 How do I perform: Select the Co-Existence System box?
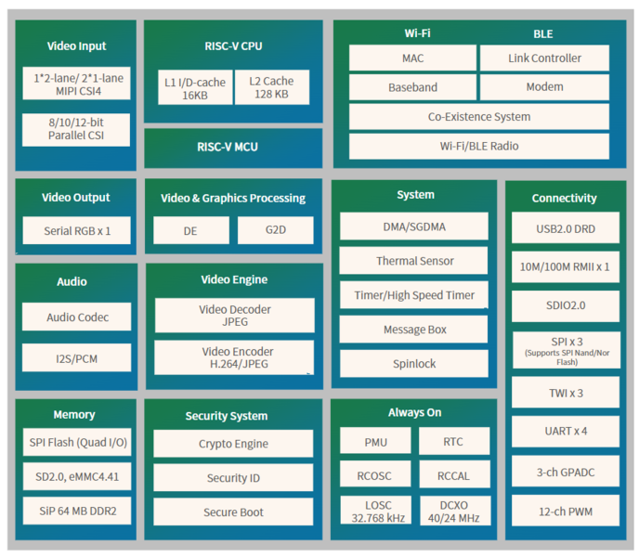478,117
